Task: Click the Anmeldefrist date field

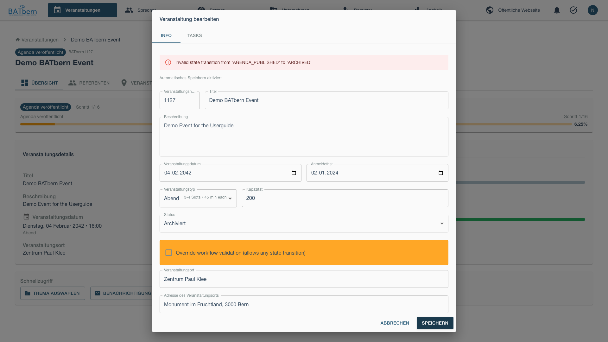Action: [377, 173]
